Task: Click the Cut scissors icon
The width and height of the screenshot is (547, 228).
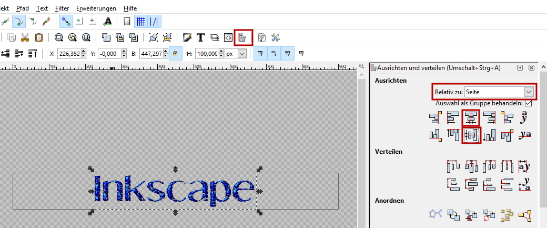Action: [x=25, y=37]
